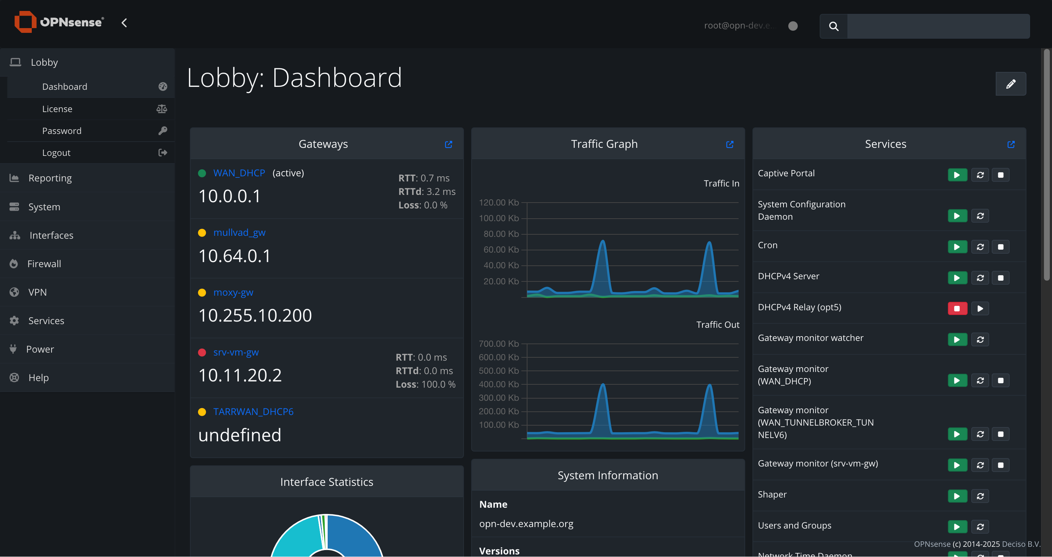Open the srv-vm-gw gateway link
Screen dimensions: 1052x557
(x=236, y=352)
